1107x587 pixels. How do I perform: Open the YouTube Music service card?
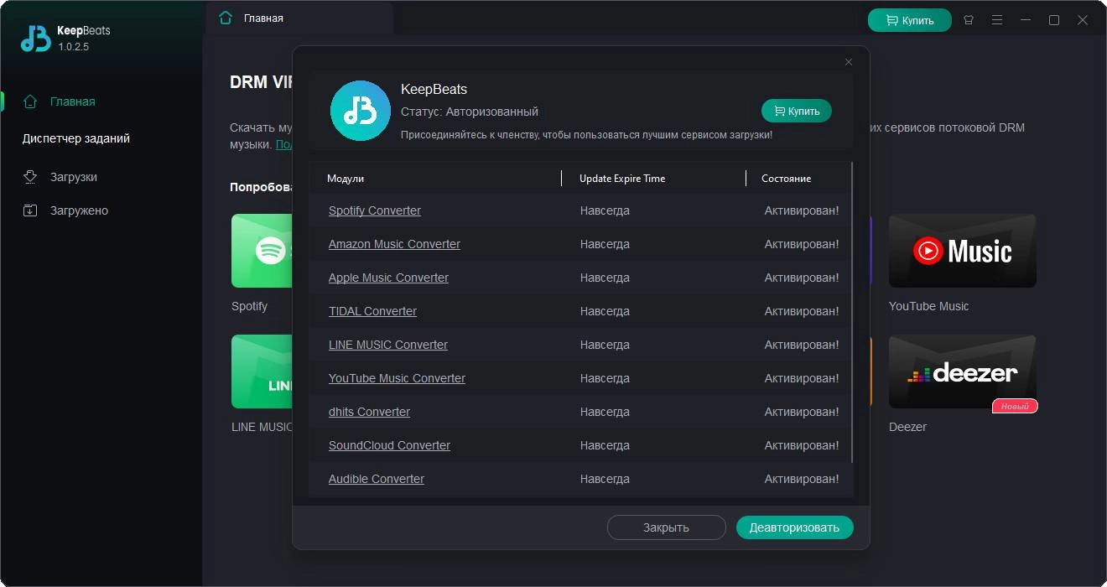tap(963, 251)
